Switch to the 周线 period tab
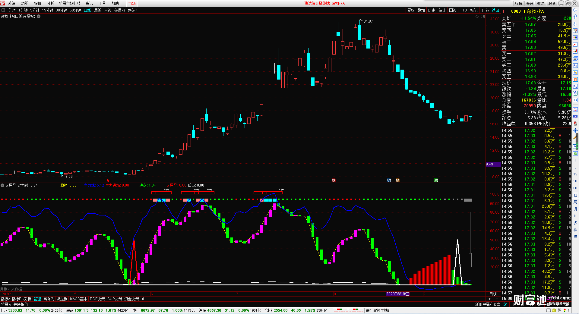This screenshot has height=314, width=579. (x=98, y=10)
